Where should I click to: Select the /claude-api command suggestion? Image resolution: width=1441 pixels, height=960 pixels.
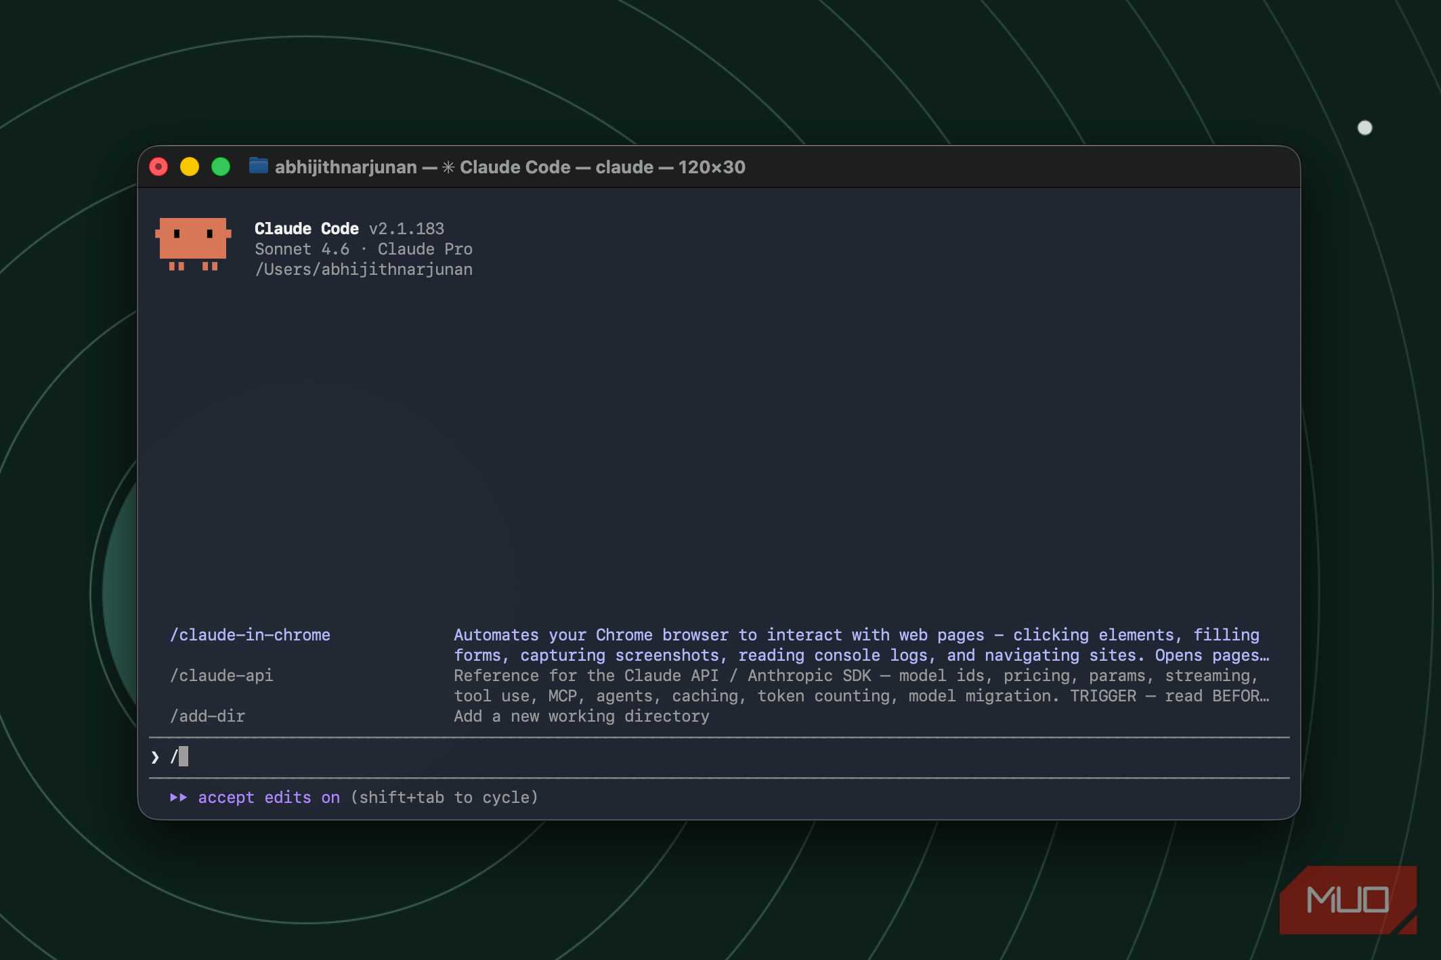(x=221, y=676)
